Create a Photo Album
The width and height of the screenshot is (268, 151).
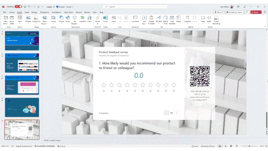click(x=45, y=20)
